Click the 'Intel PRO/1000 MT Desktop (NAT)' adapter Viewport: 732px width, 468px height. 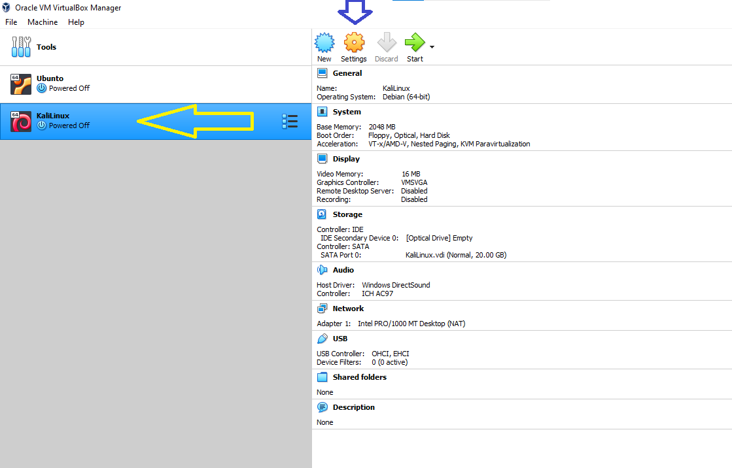(411, 324)
